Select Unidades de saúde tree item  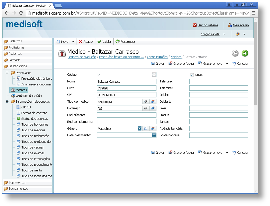tap(27, 96)
